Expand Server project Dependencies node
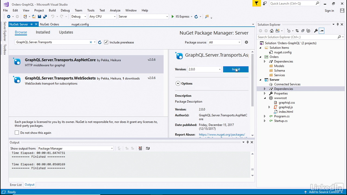This screenshot has width=347, height=195. coord(265,89)
